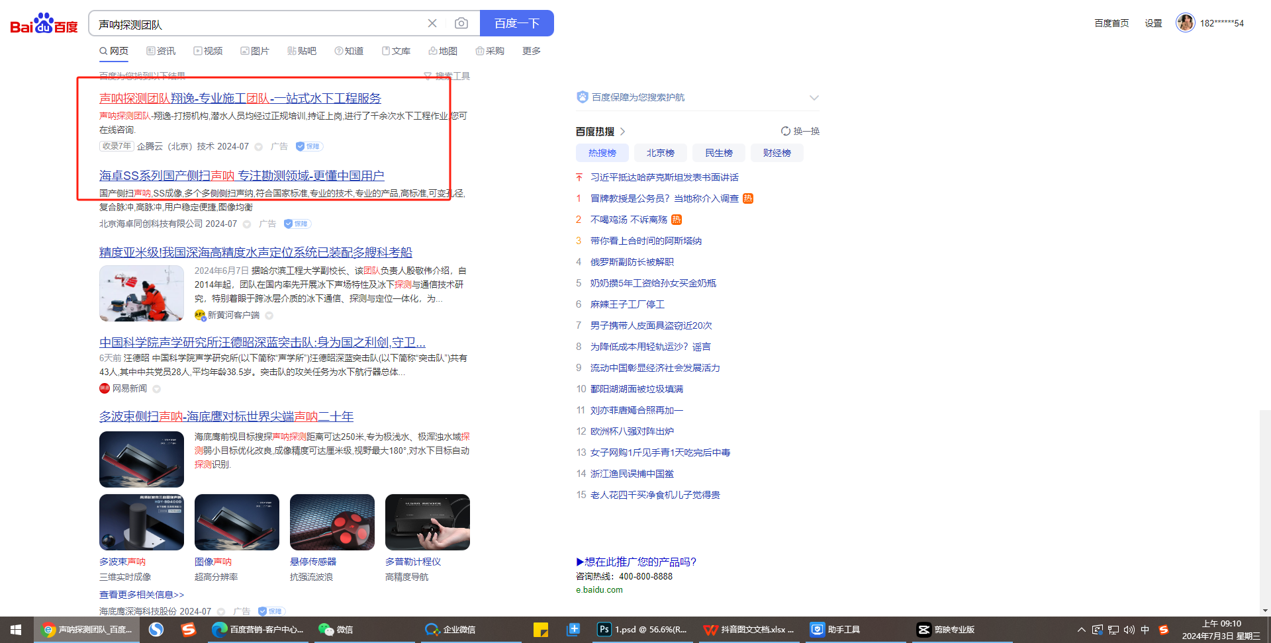Switch to the 图片 search tab
This screenshot has height=643, width=1271.
click(x=255, y=51)
